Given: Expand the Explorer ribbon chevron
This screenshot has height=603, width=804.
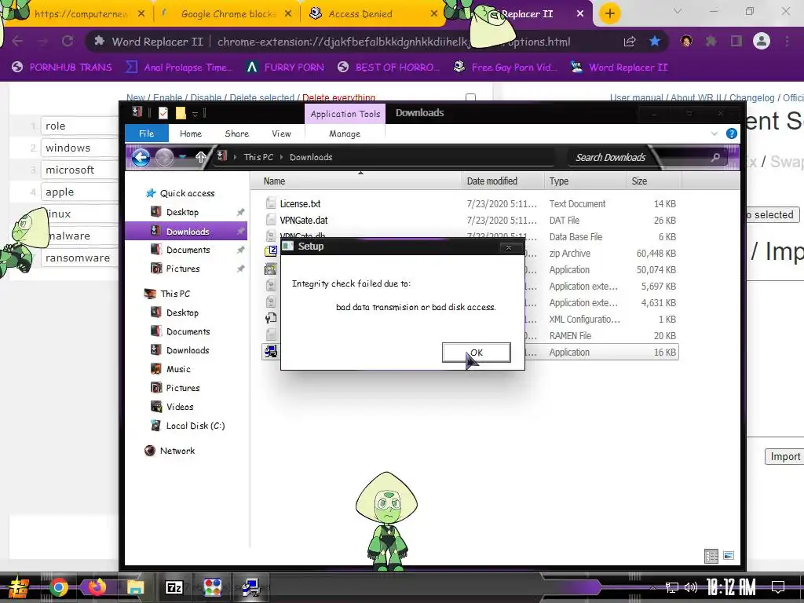Looking at the screenshot, I should (x=714, y=133).
